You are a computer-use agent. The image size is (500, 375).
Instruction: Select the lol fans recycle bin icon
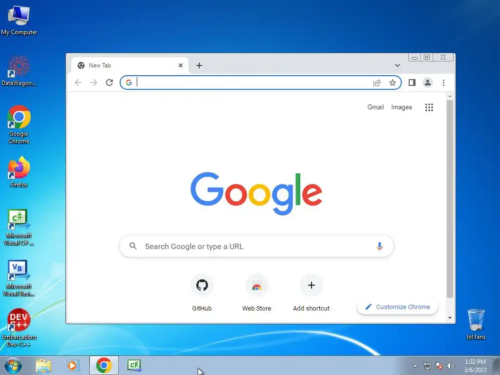click(x=476, y=324)
